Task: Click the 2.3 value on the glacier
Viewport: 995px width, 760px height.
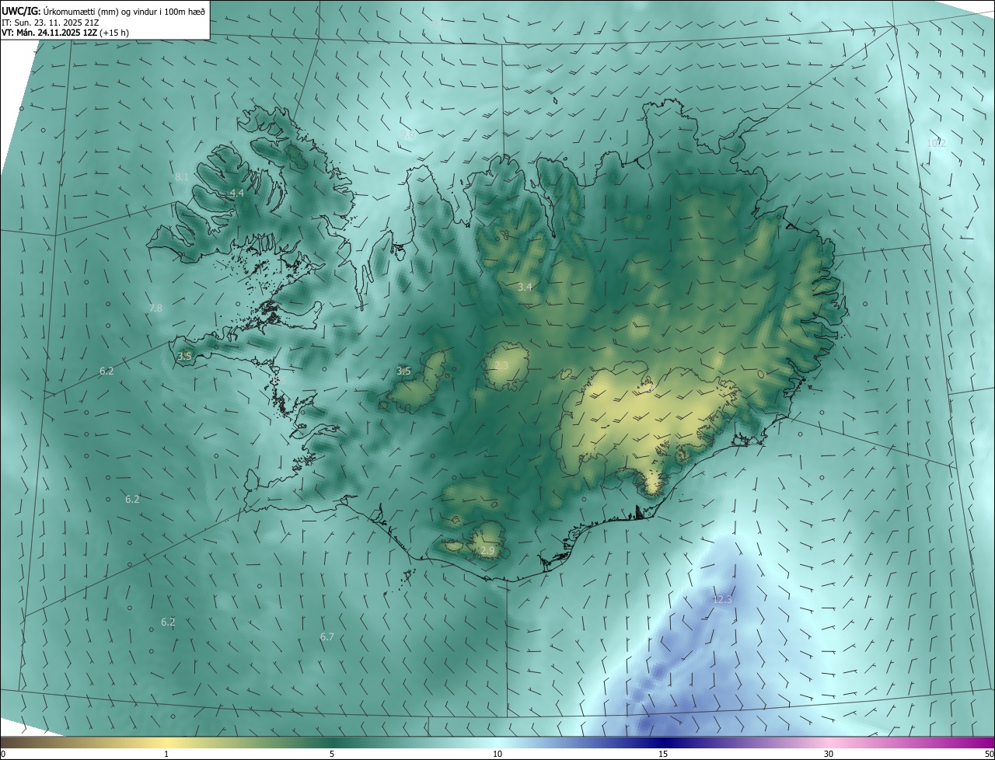Action: (501, 366)
